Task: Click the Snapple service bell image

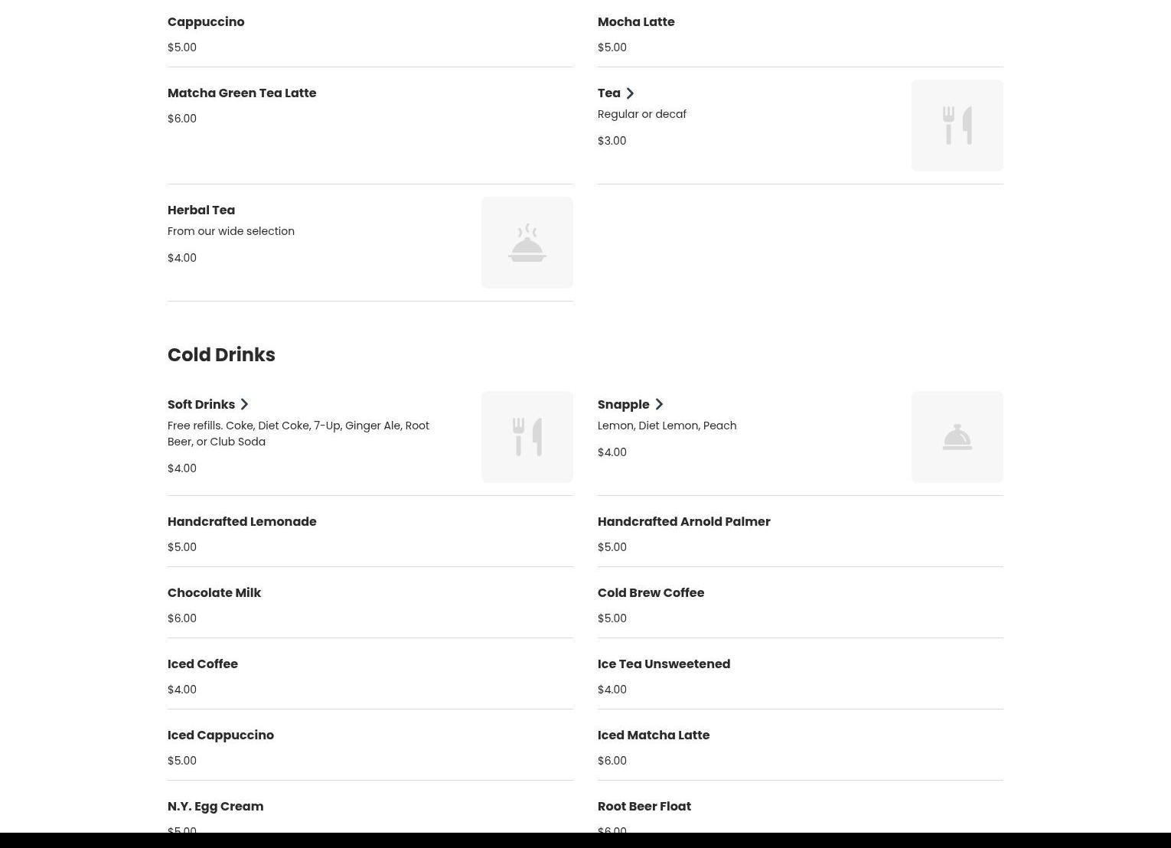Action: tap(957, 437)
